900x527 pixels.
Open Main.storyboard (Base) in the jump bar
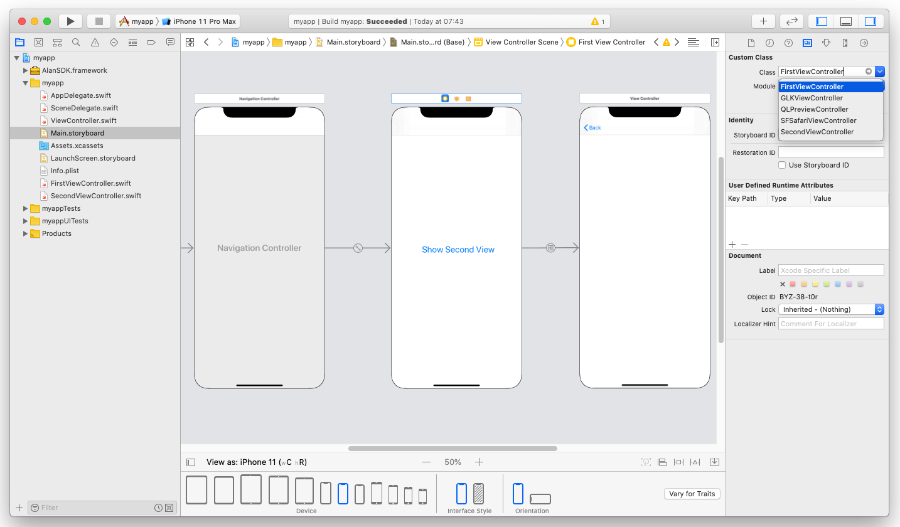tap(434, 42)
